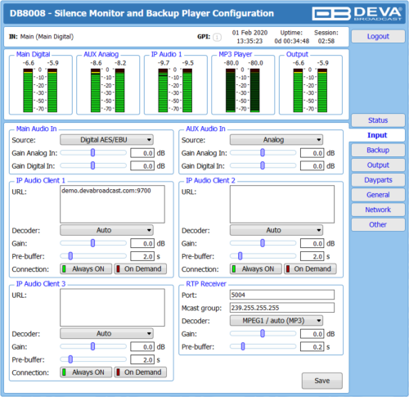Set IP Audio Client 1 to Always ON
Screen dimensions: 409x397
[86, 269]
